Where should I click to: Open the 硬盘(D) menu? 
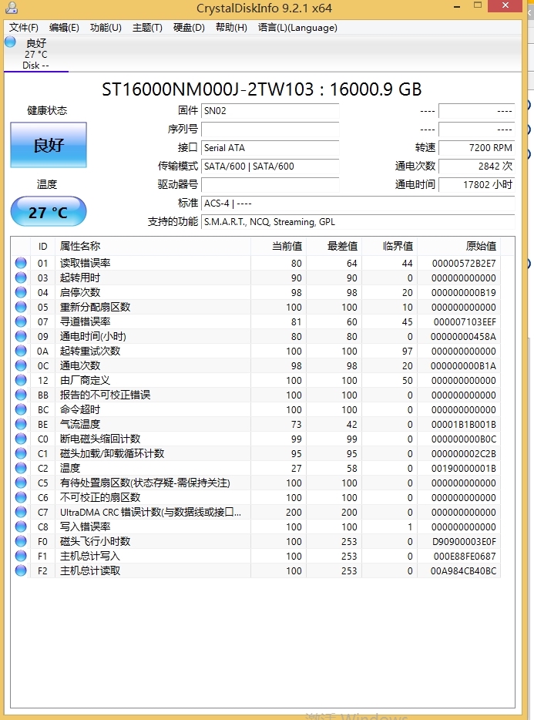189,28
